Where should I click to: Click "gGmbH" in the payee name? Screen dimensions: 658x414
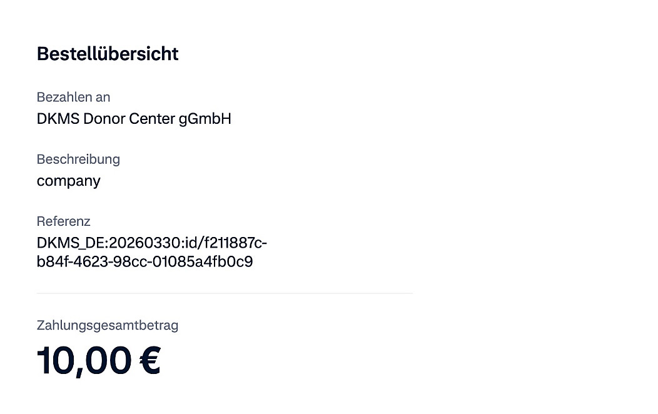point(205,119)
